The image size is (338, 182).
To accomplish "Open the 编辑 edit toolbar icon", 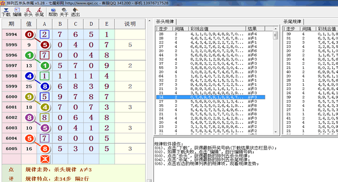I will click(x=17, y=12).
